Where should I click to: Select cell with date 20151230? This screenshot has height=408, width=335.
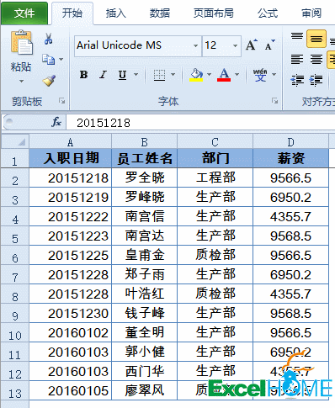[71, 313]
